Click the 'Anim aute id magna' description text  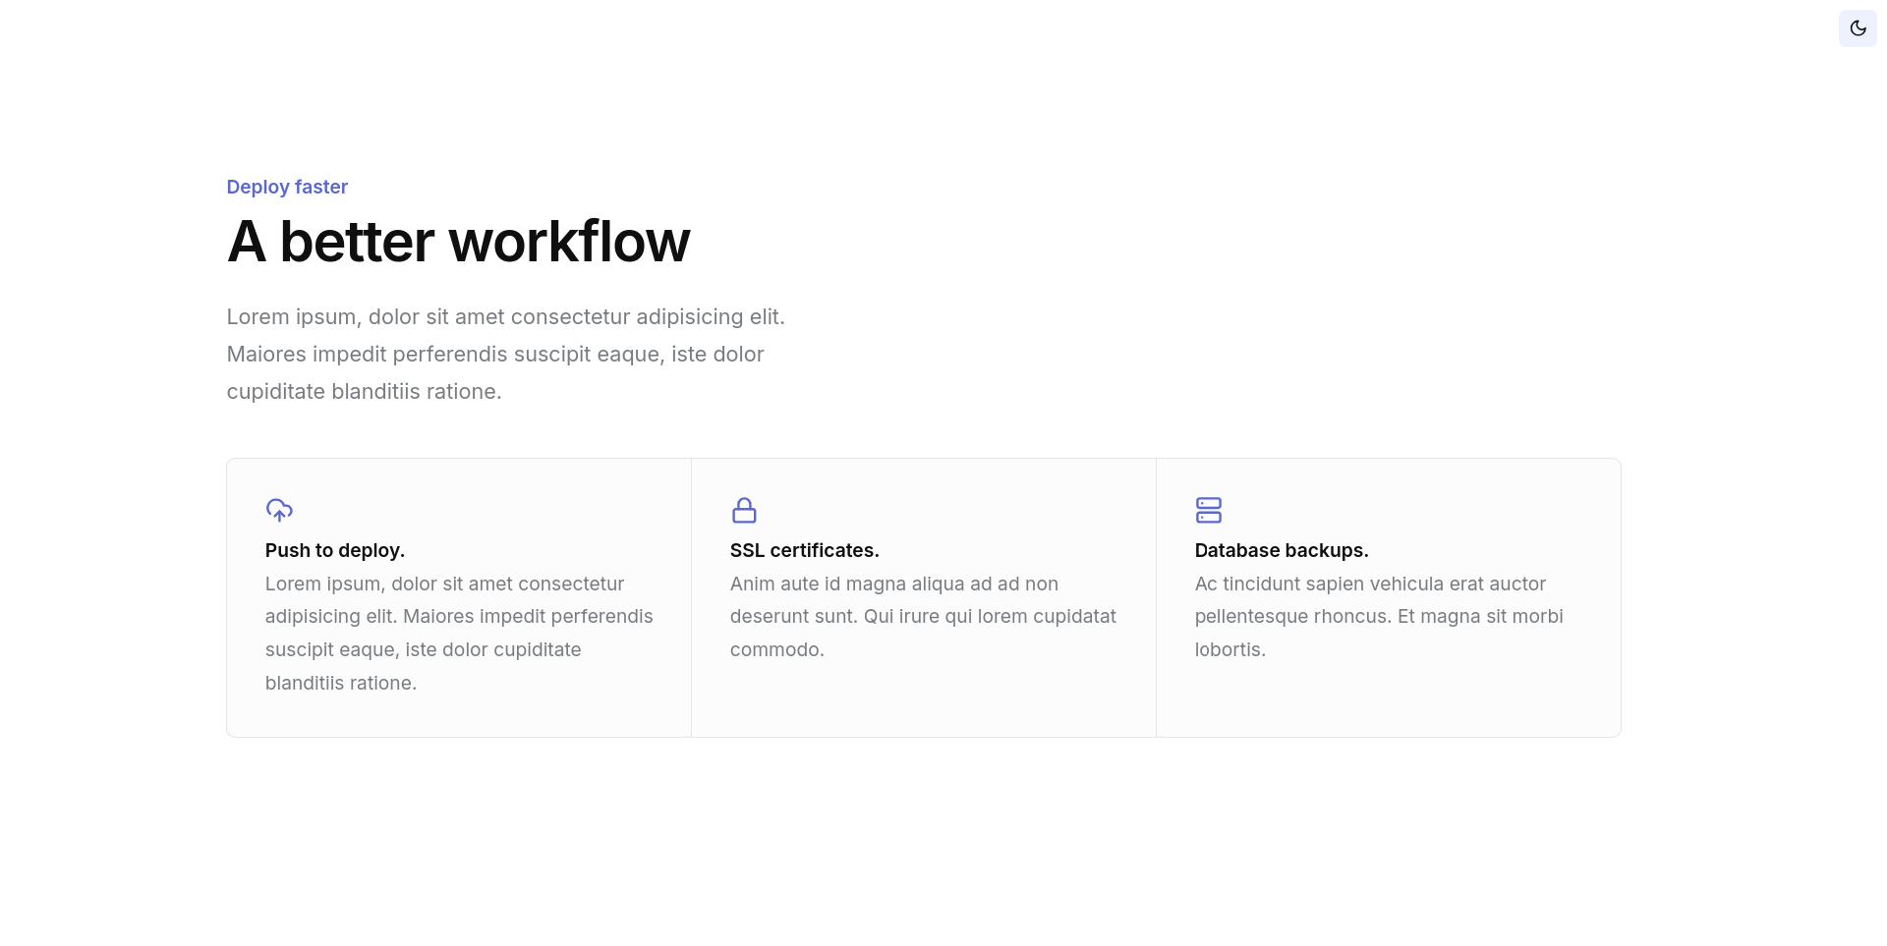pos(923,616)
